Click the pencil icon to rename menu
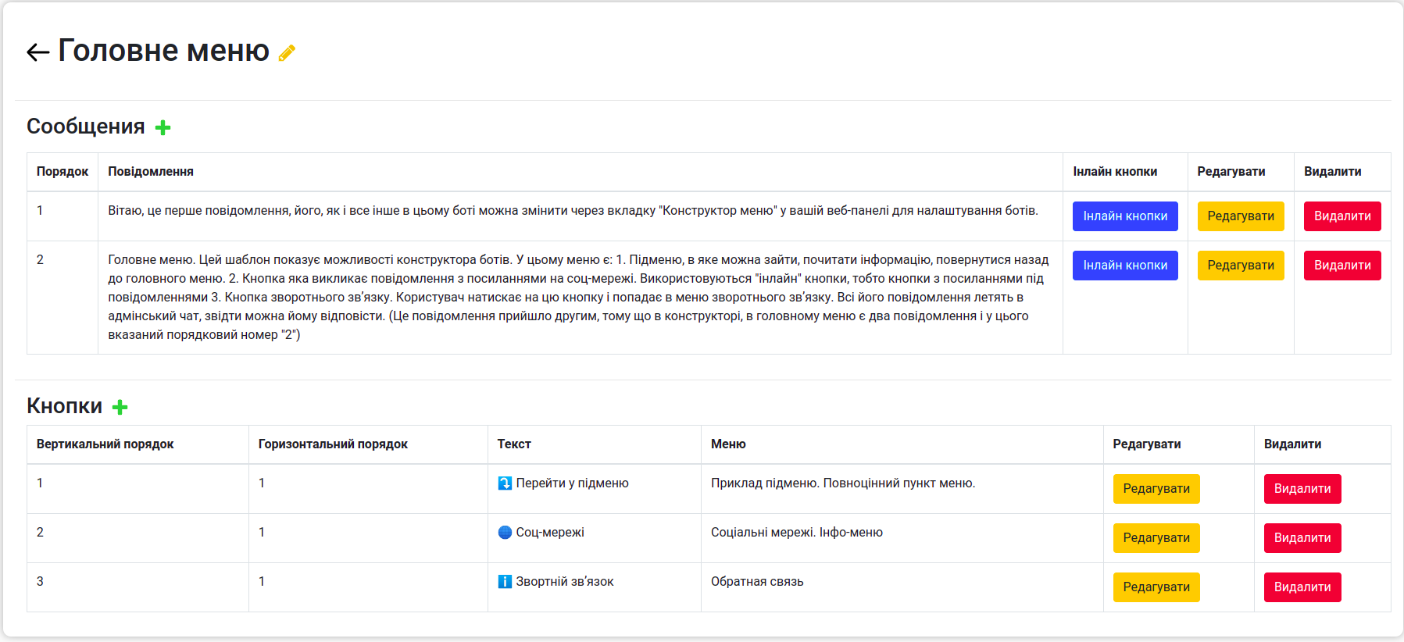The image size is (1404, 642). click(287, 53)
